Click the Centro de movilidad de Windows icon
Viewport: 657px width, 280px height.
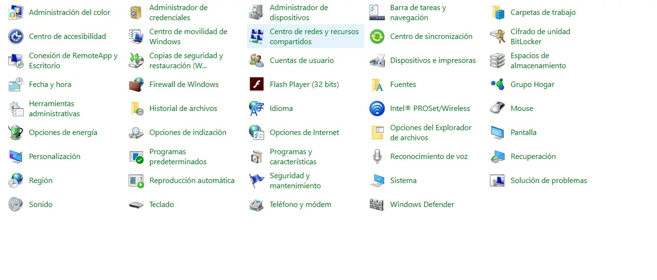(136, 37)
